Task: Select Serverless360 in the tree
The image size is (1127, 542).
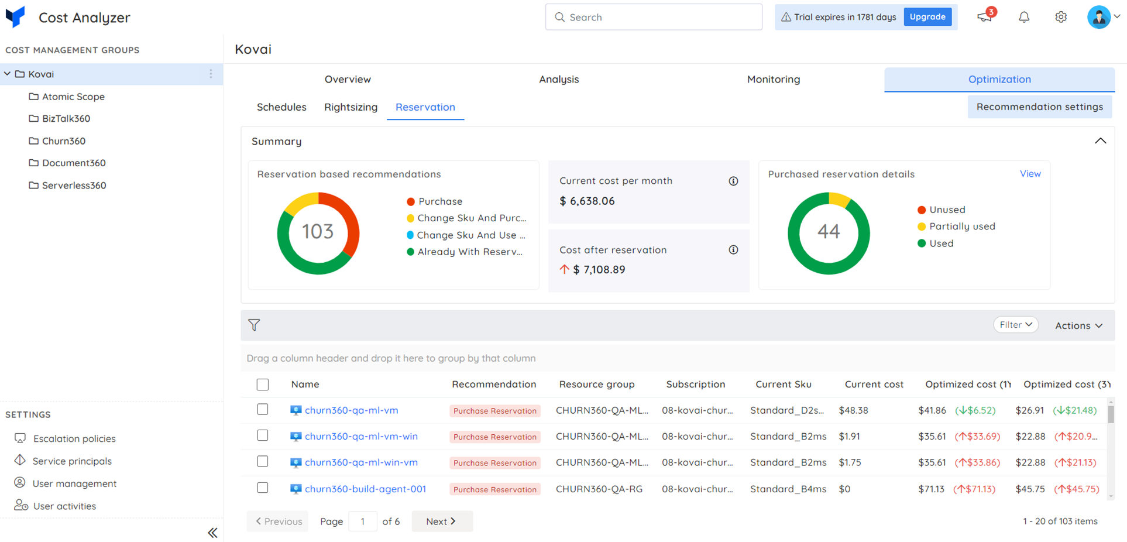Action: point(74,185)
